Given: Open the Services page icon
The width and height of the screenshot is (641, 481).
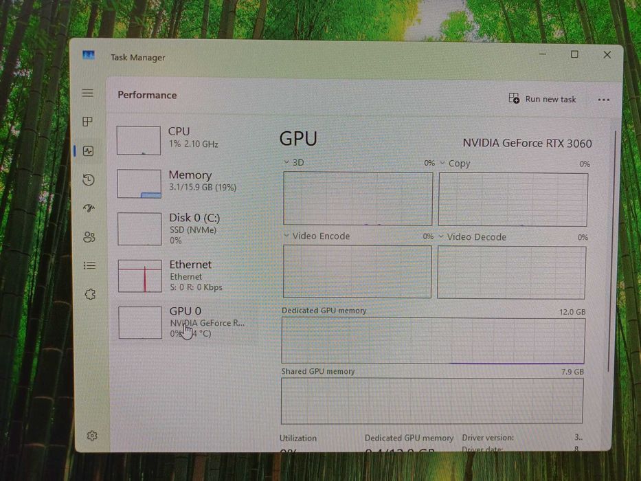Looking at the screenshot, I should tap(90, 294).
